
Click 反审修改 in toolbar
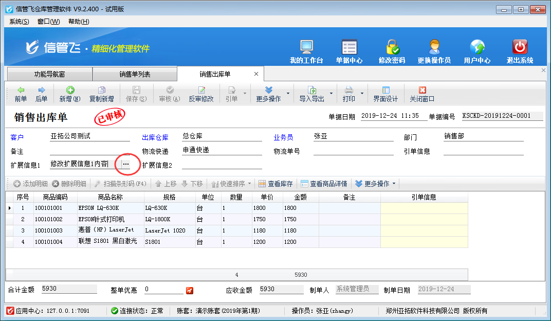201,94
